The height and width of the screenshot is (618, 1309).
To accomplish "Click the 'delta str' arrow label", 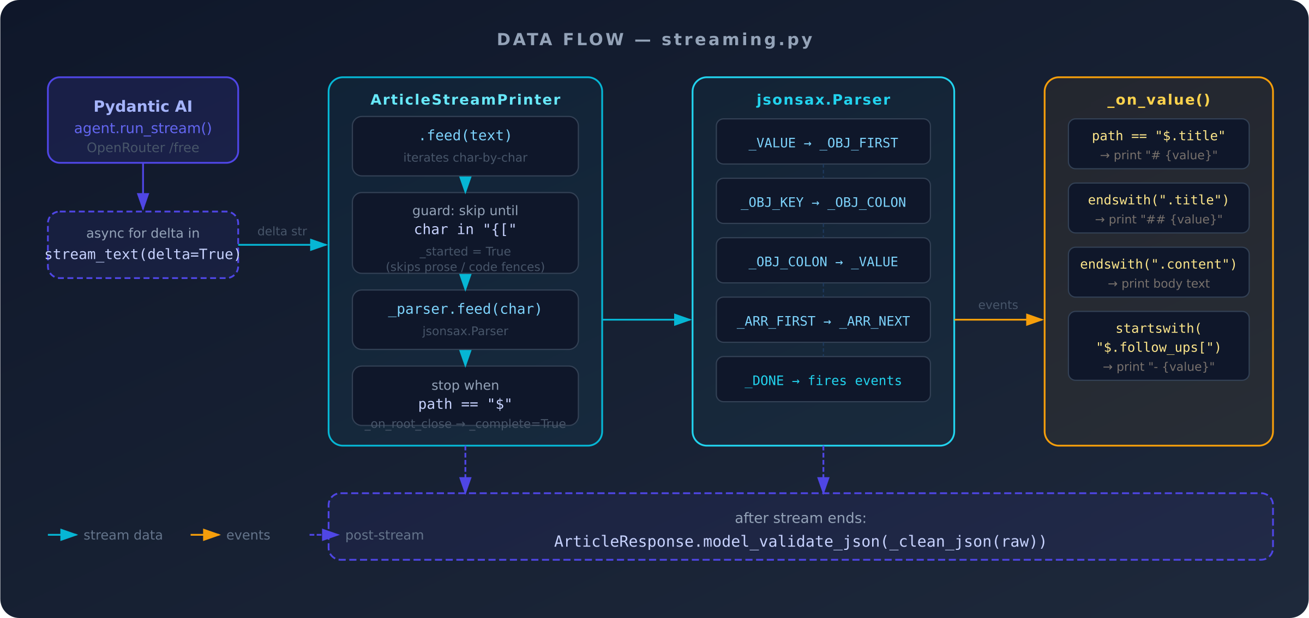I will point(282,231).
